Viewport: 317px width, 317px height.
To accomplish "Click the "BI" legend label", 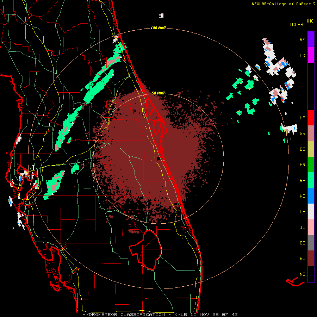I will tap(302, 259).
